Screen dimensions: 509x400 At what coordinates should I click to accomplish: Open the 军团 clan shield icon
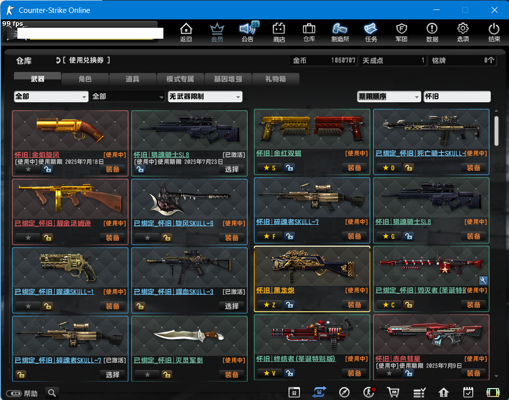(x=401, y=32)
